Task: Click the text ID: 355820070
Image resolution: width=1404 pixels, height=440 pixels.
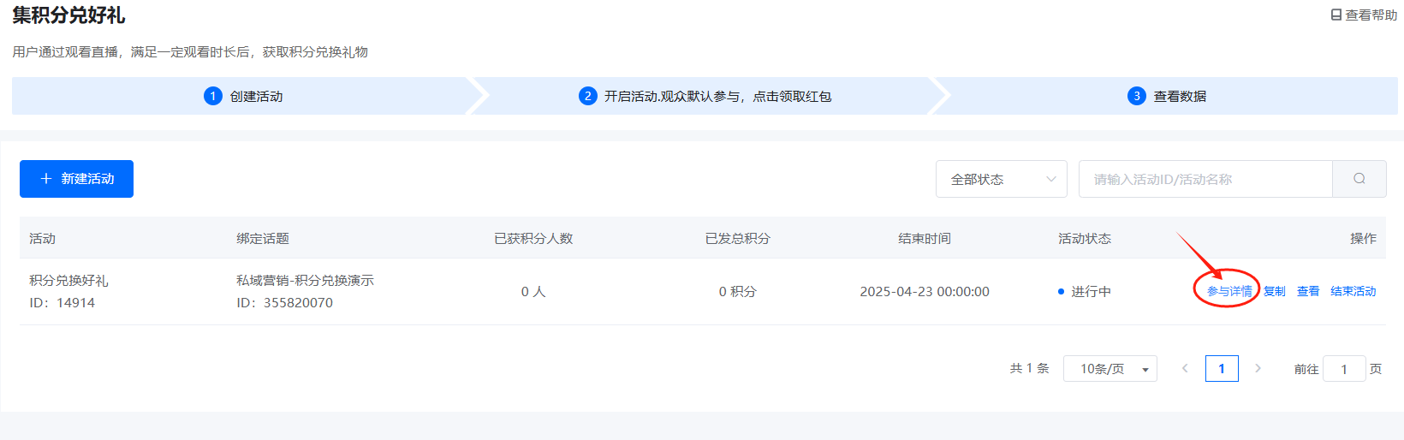Action: click(284, 303)
